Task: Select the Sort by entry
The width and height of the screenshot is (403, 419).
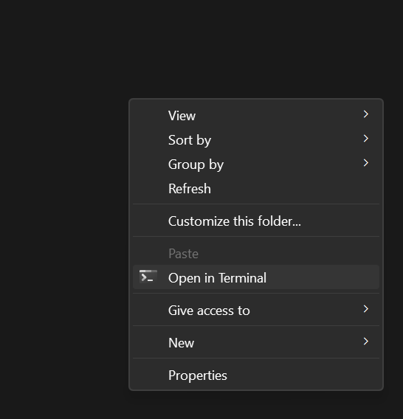Action: click(256, 139)
